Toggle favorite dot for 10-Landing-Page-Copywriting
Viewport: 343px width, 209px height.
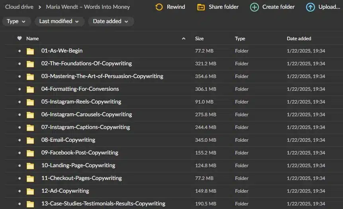tap(20, 166)
